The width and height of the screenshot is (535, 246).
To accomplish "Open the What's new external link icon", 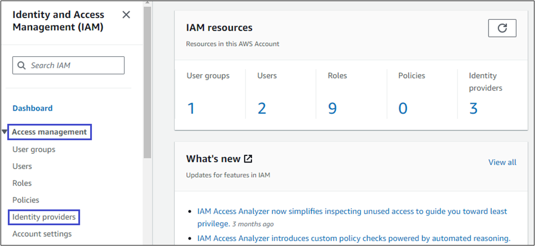I will coord(248,159).
